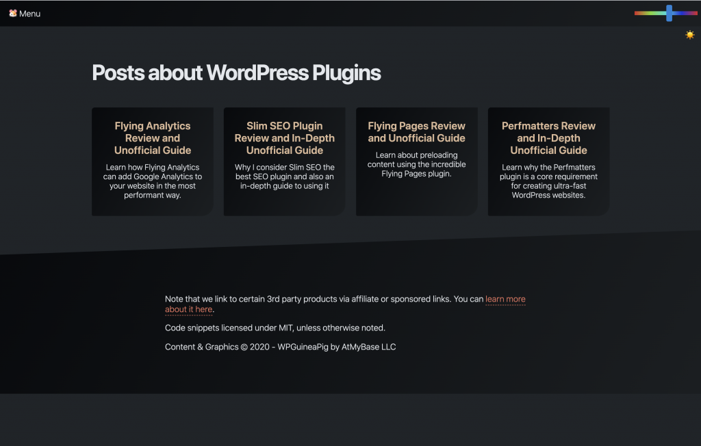This screenshot has width=701, height=446.
Task: Open the Perfmatters Review and In-Depth Guide title
Action: 548,138
